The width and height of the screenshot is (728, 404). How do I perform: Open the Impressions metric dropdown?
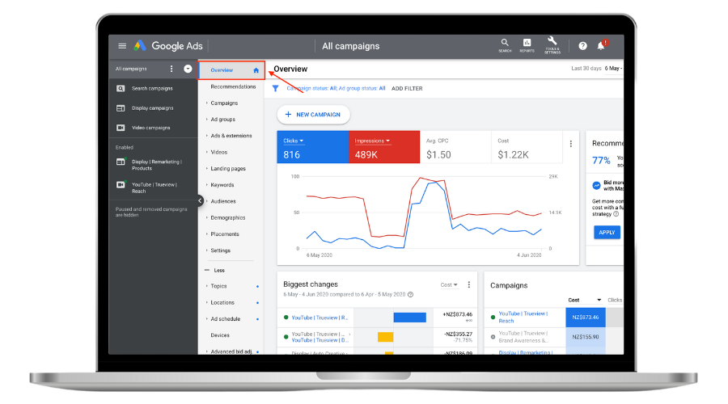(x=372, y=141)
